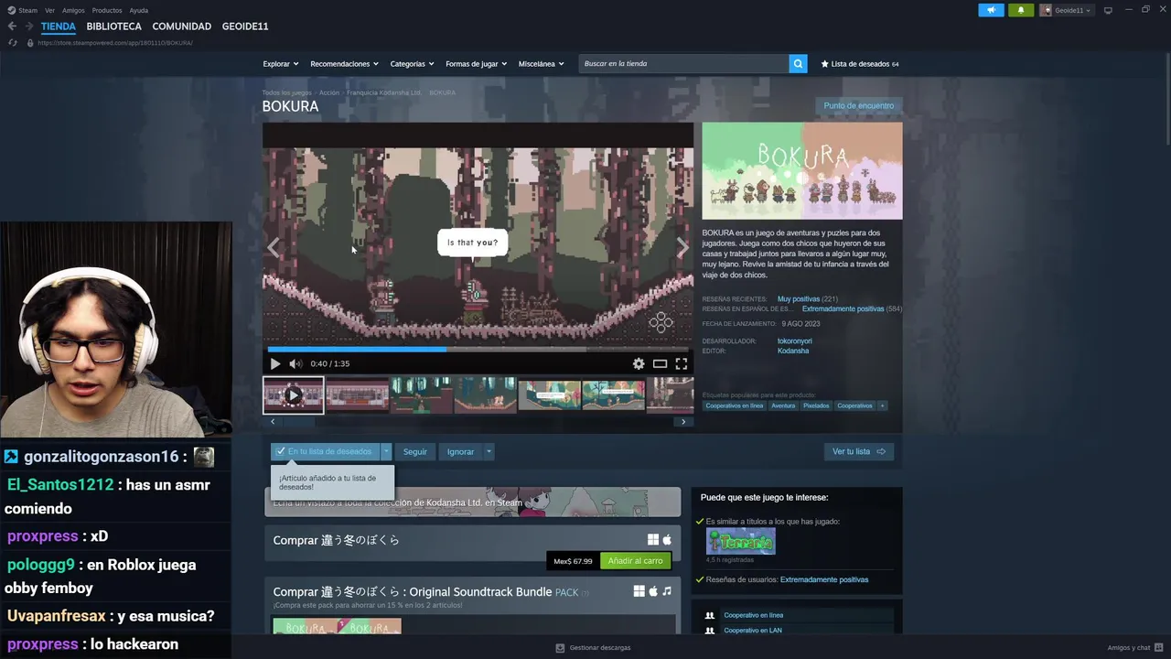Image resolution: width=1171 pixels, height=659 pixels.
Task: Click Ver tu lista button
Action: pyautogui.click(x=858, y=451)
